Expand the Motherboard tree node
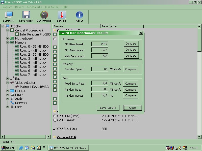The width and height of the screenshot is (202, 151). [x=8, y=38]
